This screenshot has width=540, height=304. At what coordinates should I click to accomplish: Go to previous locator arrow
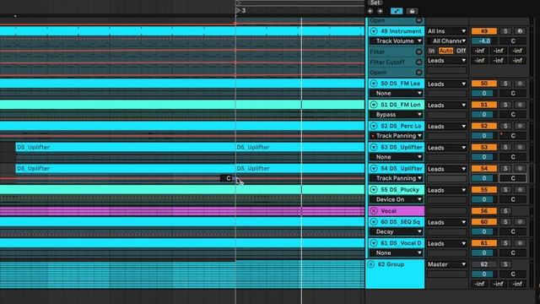coord(370,11)
